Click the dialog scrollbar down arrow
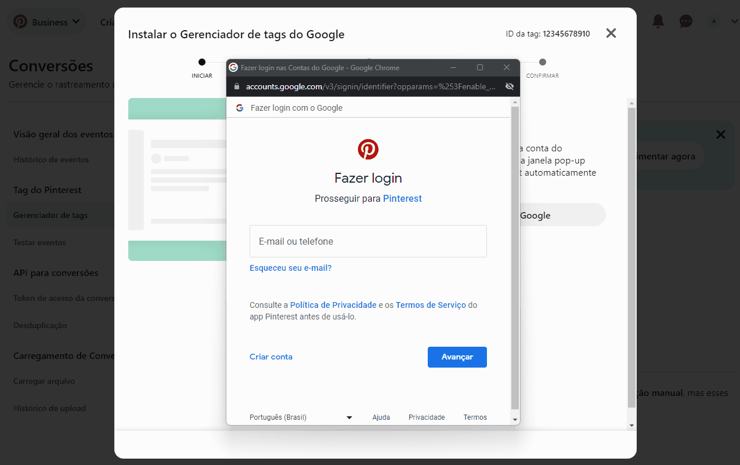 pos(632,425)
